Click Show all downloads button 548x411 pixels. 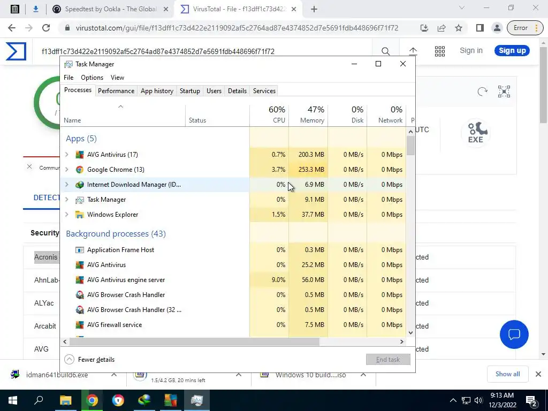(507, 374)
